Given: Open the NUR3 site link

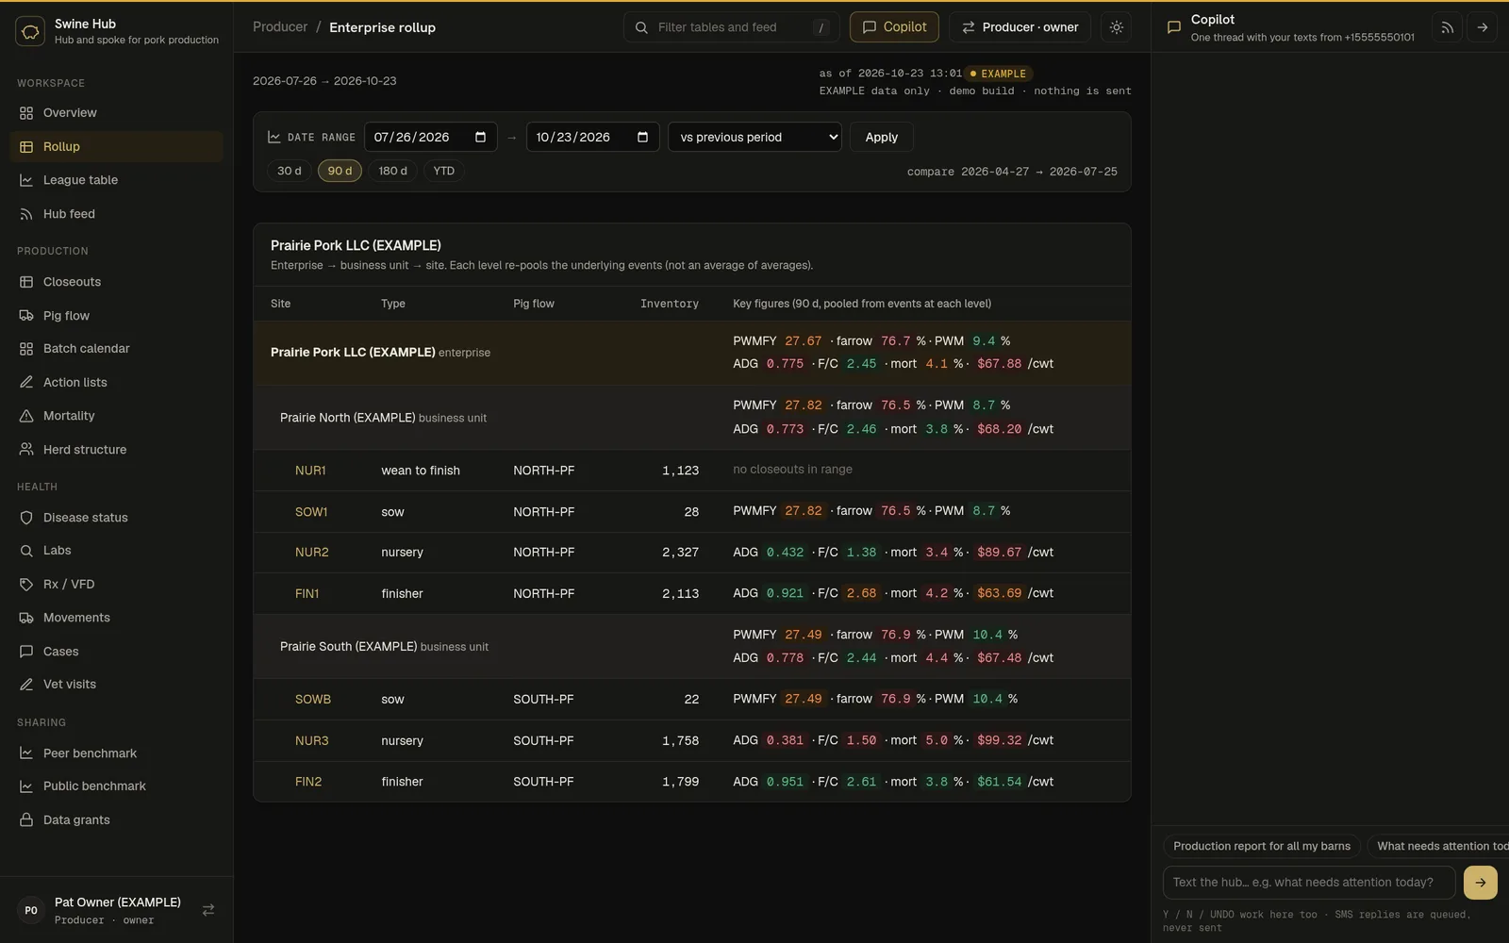Looking at the screenshot, I should 312,741.
